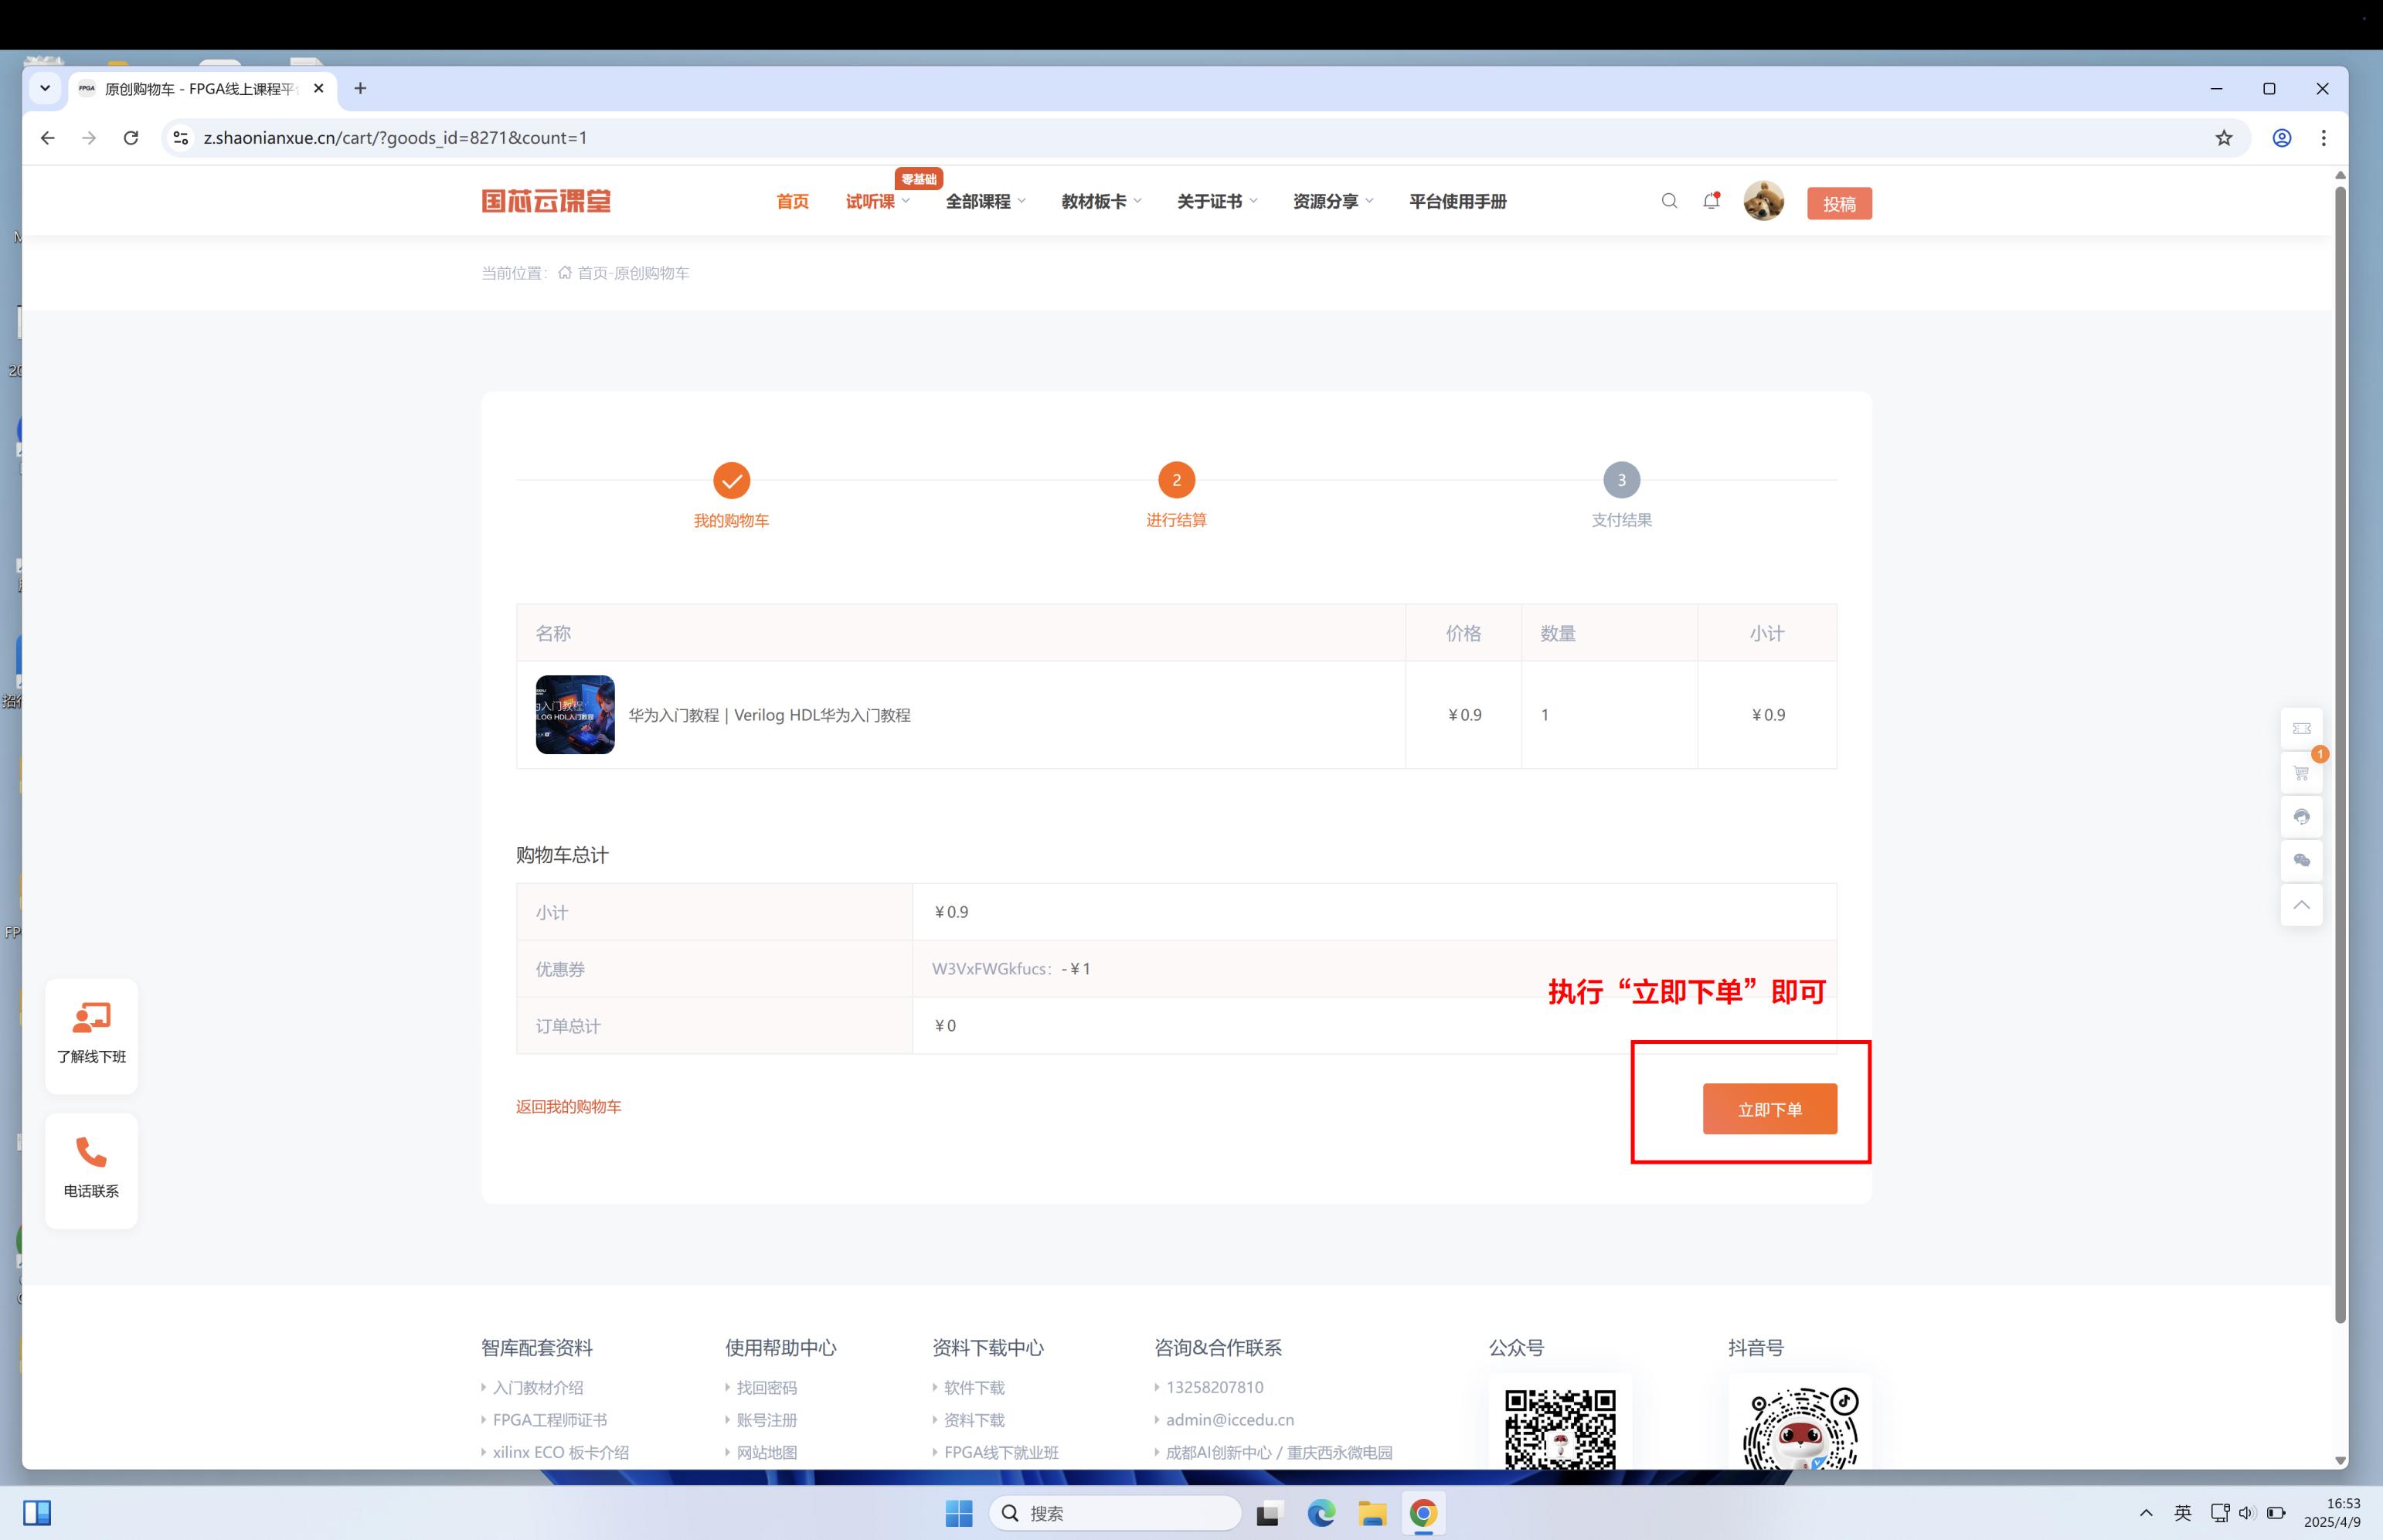Click the user avatar picture
The width and height of the screenshot is (2383, 1540).
1763,201
